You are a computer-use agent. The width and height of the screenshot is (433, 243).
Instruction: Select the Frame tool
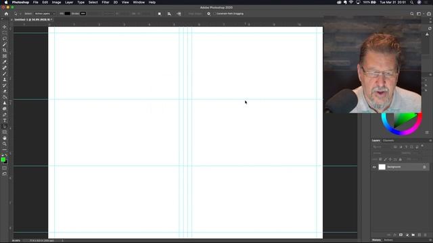pyautogui.click(x=5, y=56)
